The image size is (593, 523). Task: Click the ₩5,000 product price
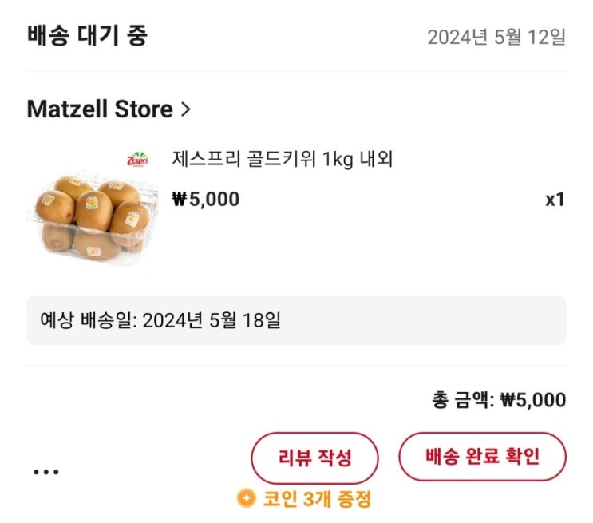206,200
